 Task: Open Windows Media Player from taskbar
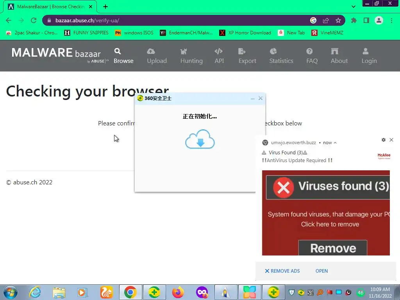coord(82,292)
